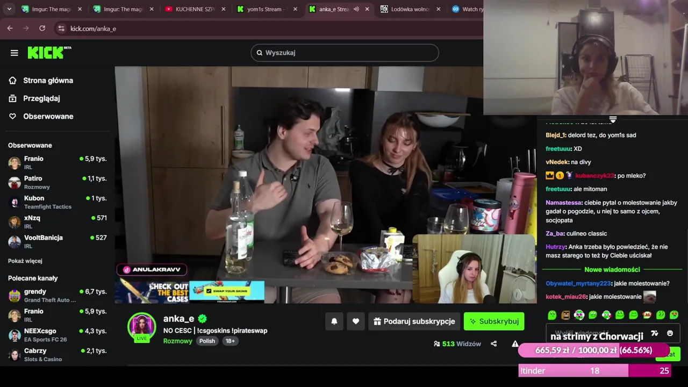The image size is (688, 387).
Task: Click the anka_e LIVE profile avatar
Action: 142,327
